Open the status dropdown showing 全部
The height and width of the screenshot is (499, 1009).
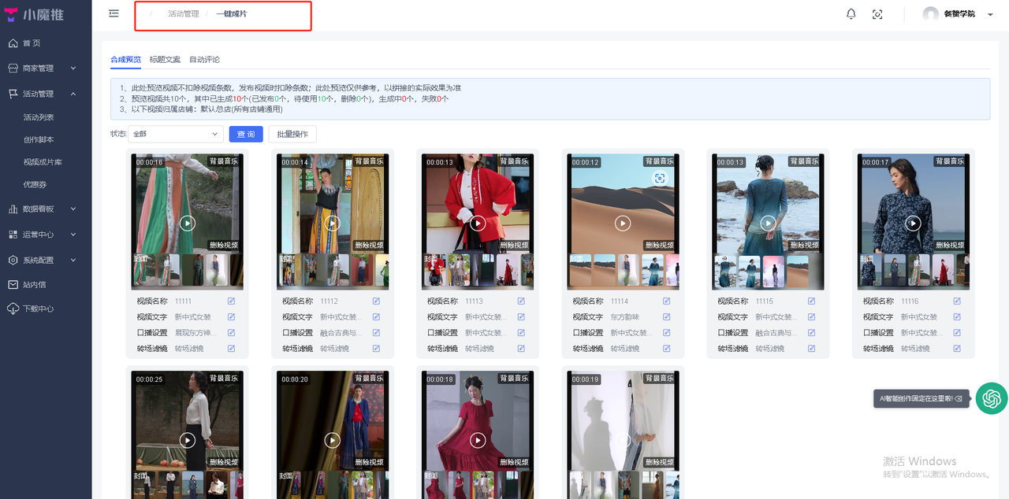176,134
